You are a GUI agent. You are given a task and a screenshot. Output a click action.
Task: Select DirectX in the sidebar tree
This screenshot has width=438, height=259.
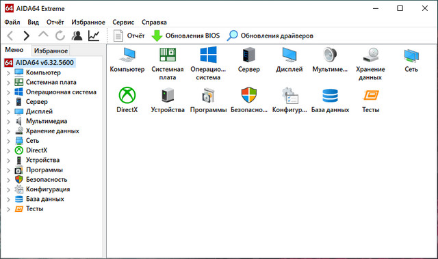click(36, 150)
